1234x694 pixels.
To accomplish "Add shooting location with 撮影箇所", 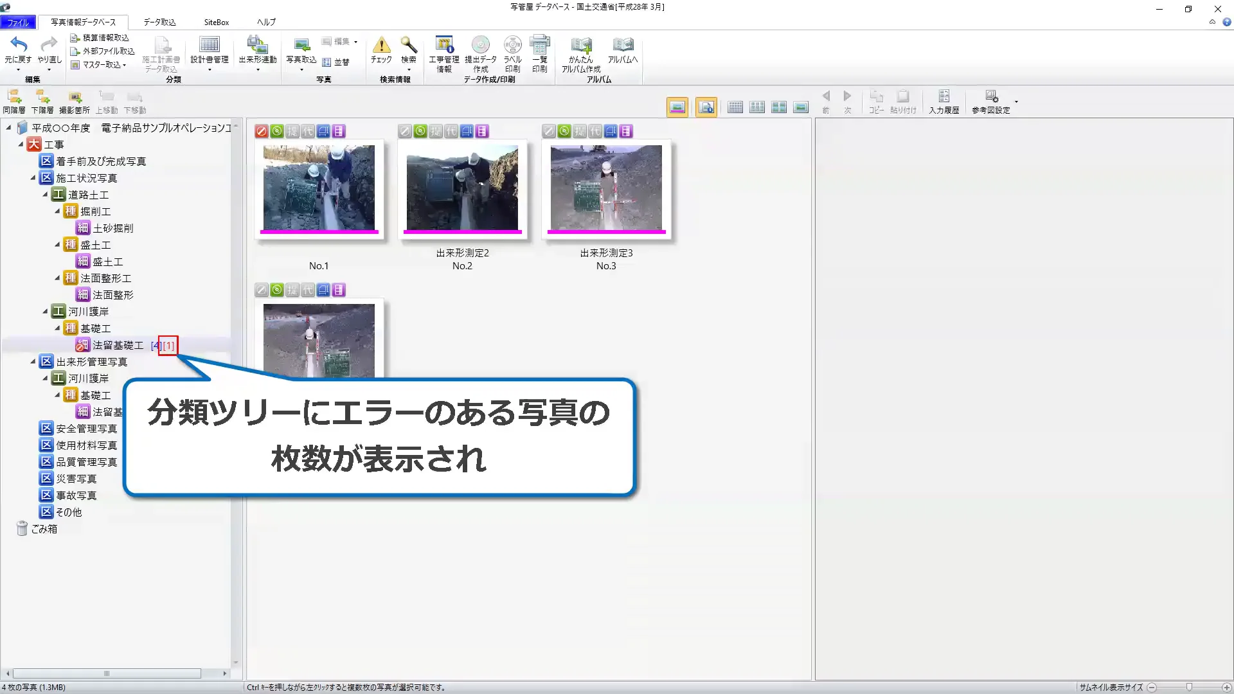I will pos(75,102).
